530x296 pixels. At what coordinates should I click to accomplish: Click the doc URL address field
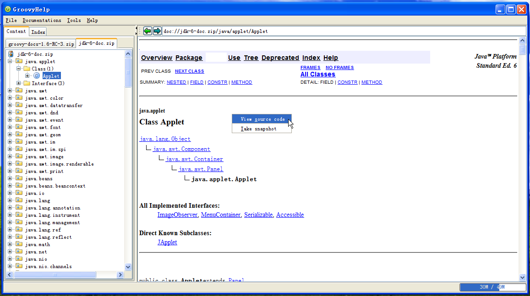pos(344,31)
